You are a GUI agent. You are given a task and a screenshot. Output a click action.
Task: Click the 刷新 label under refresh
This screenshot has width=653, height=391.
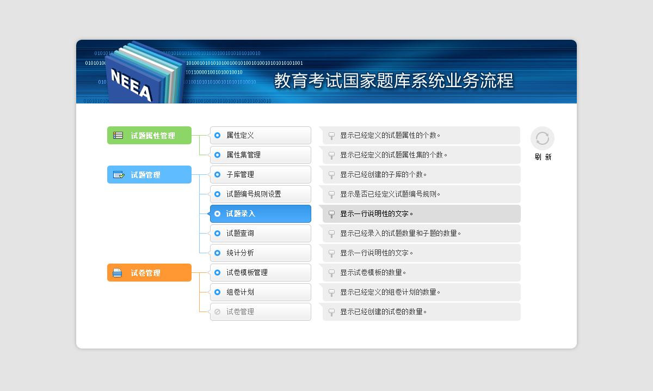(x=543, y=157)
